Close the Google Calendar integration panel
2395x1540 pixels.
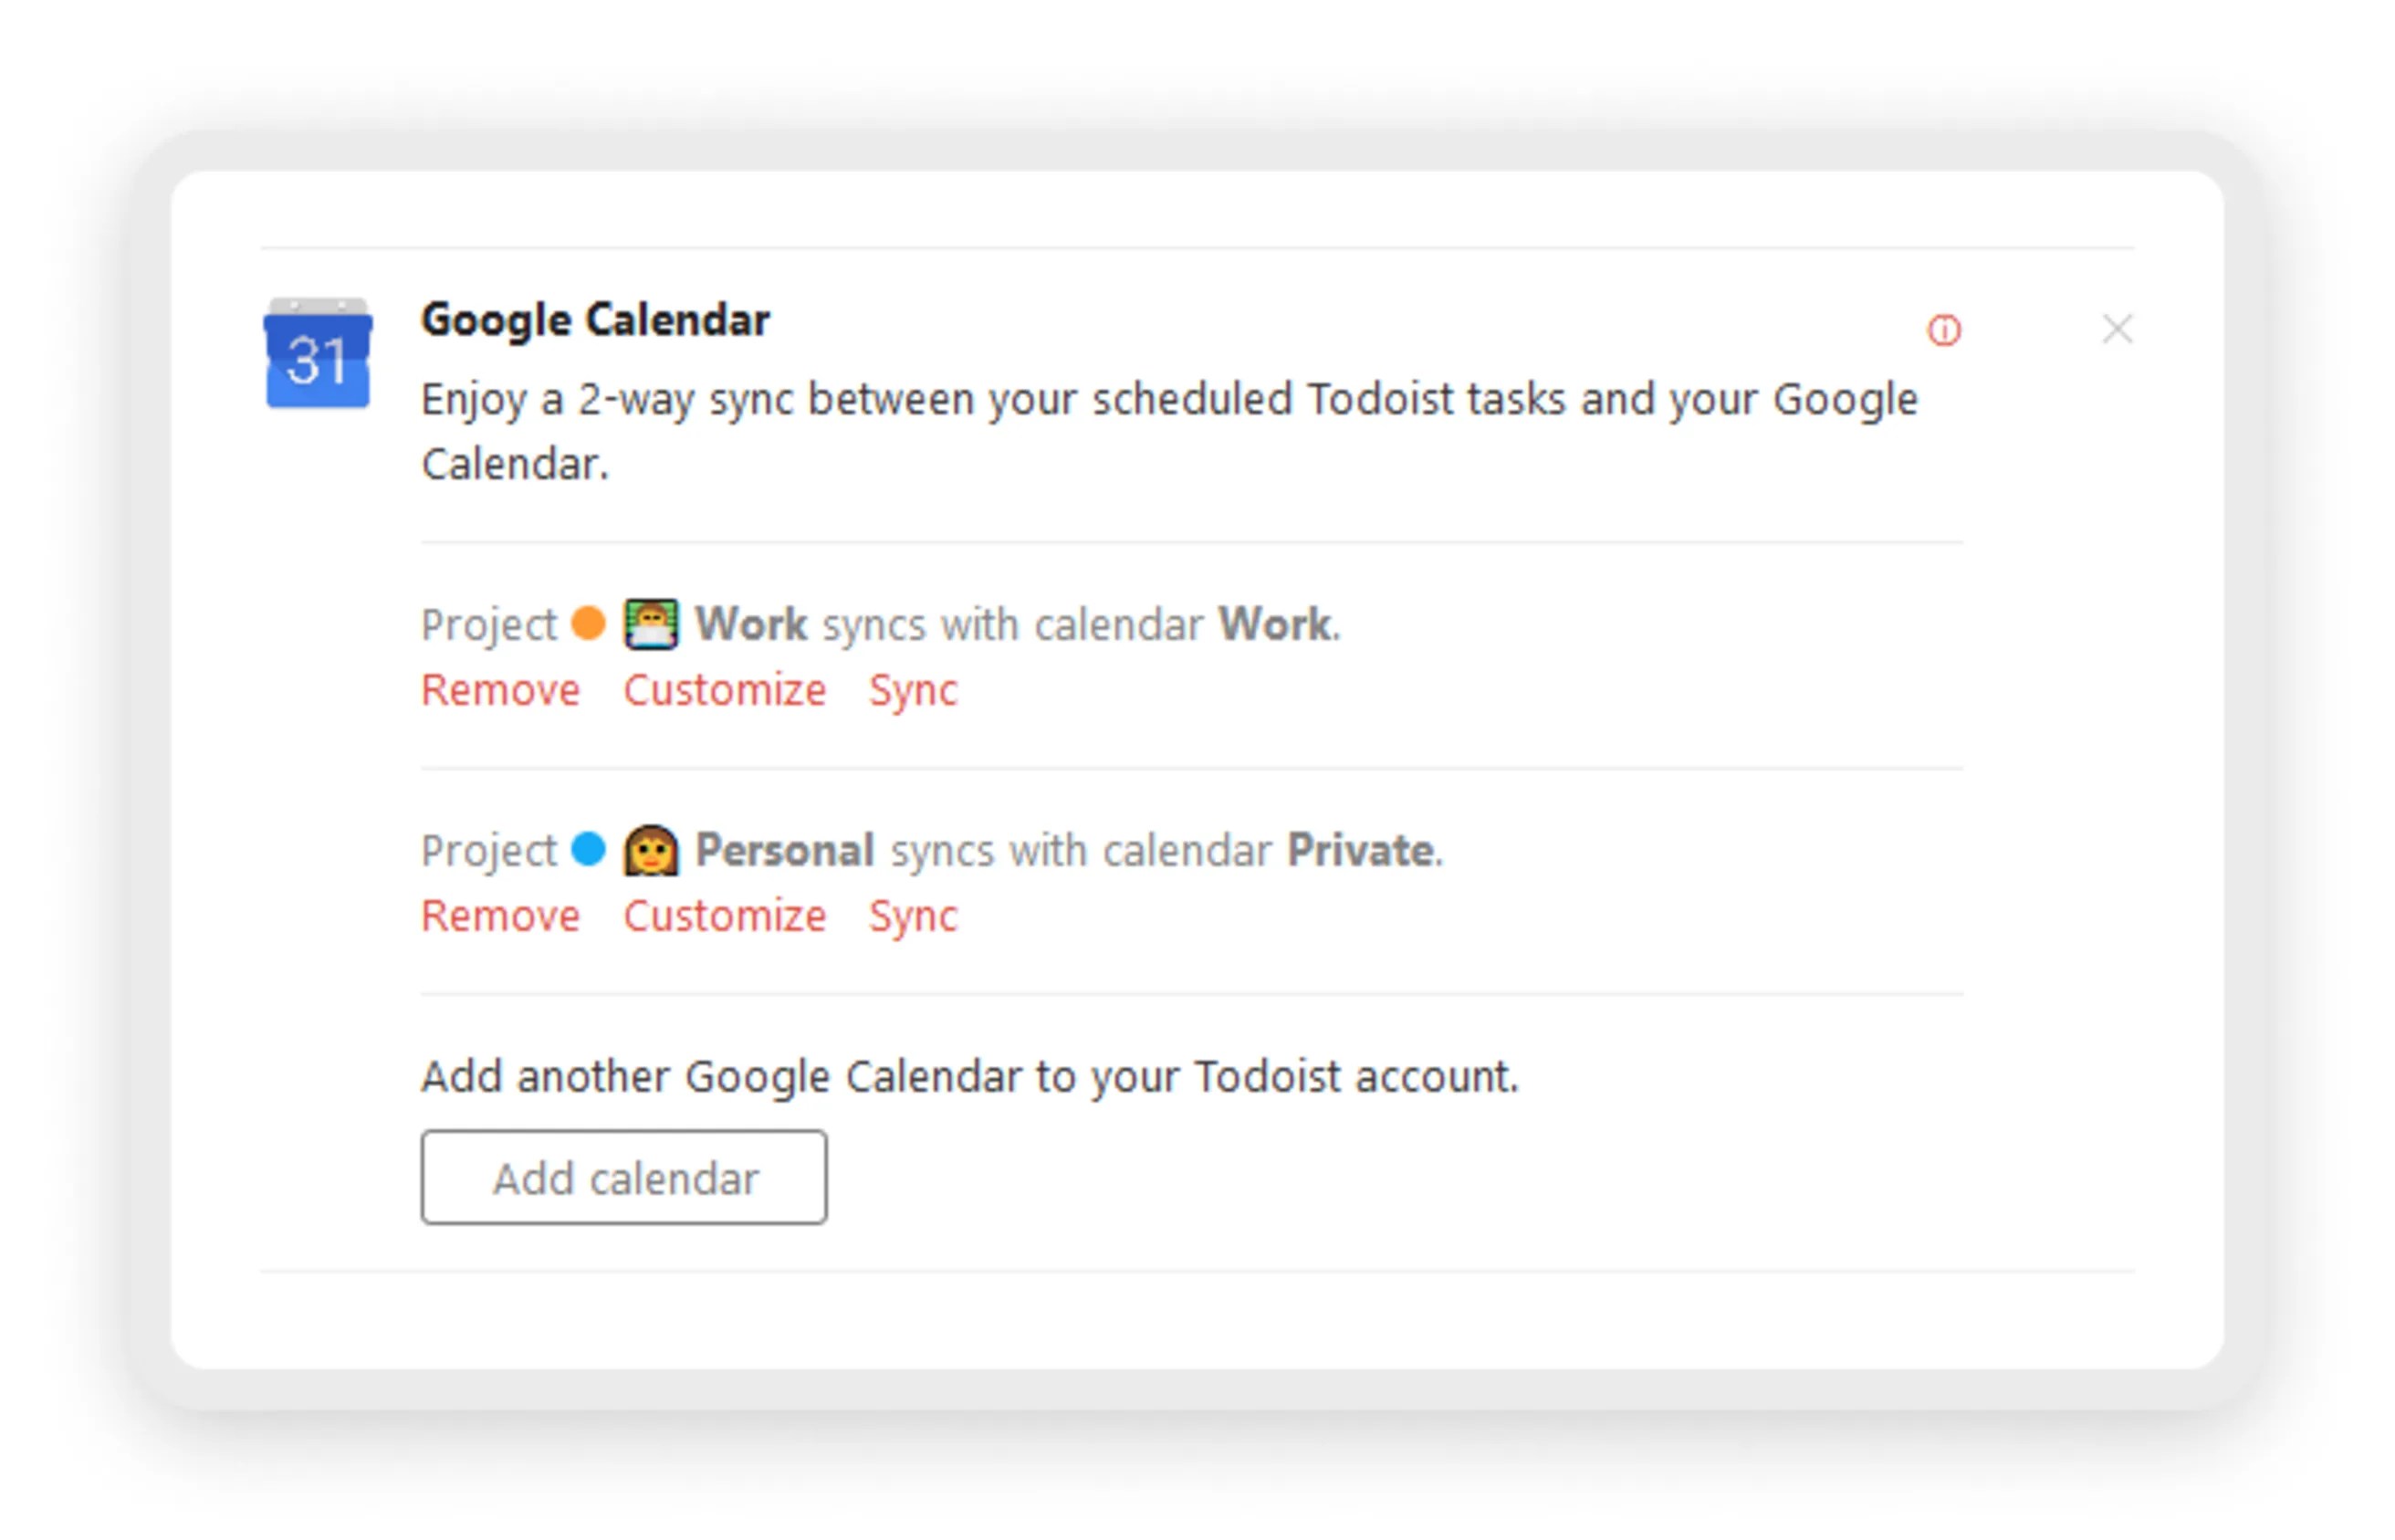(2116, 329)
